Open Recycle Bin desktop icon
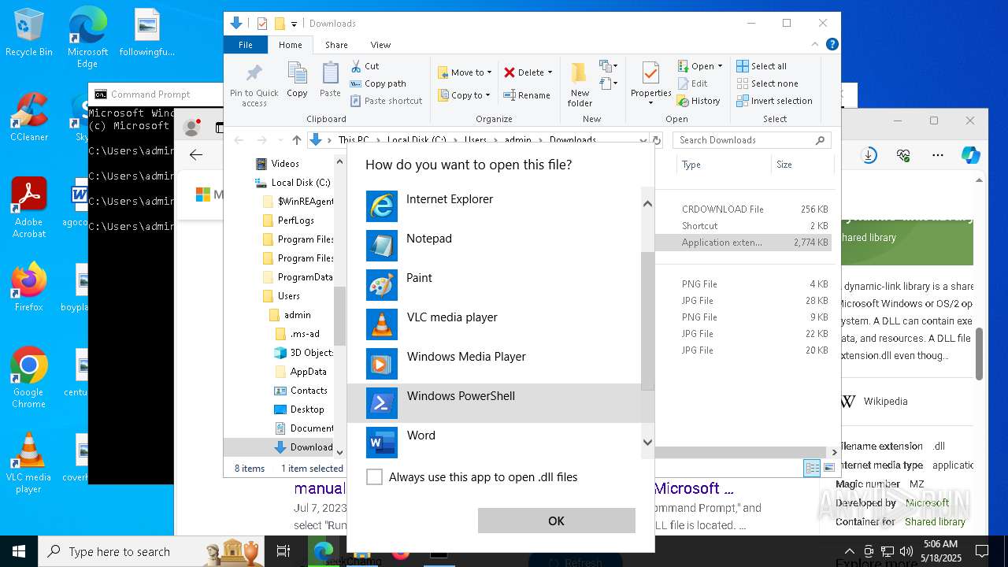The image size is (1008, 567). click(x=29, y=33)
